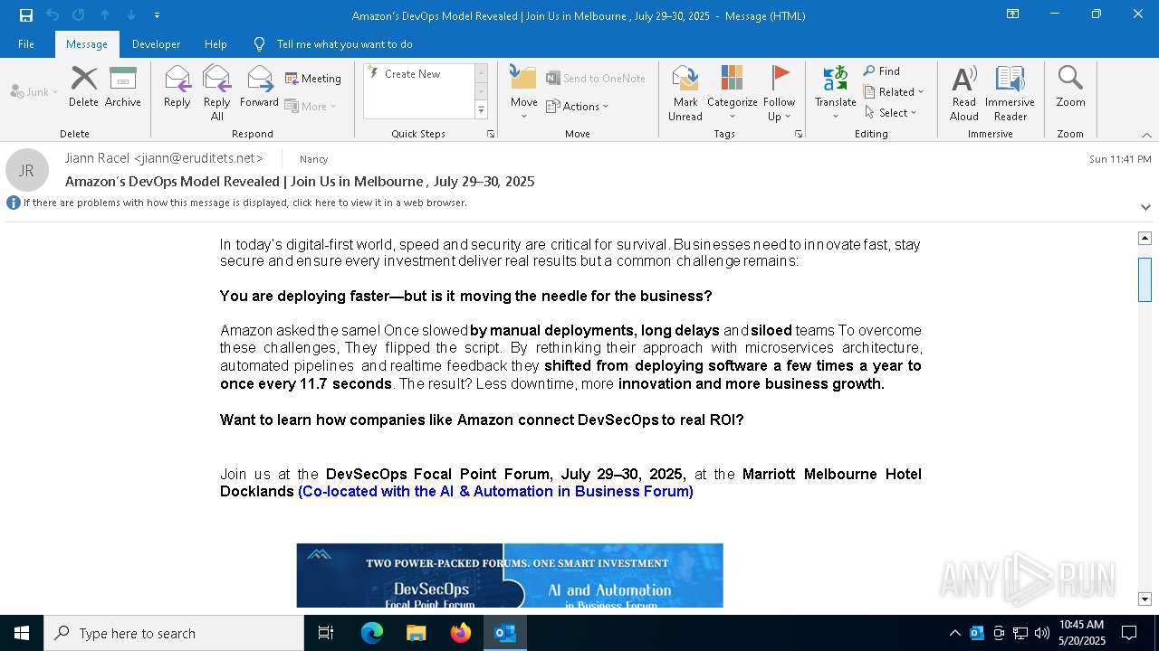This screenshot has height=651, width=1159.
Task: Reply to the sender
Action: (x=177, y=87)
